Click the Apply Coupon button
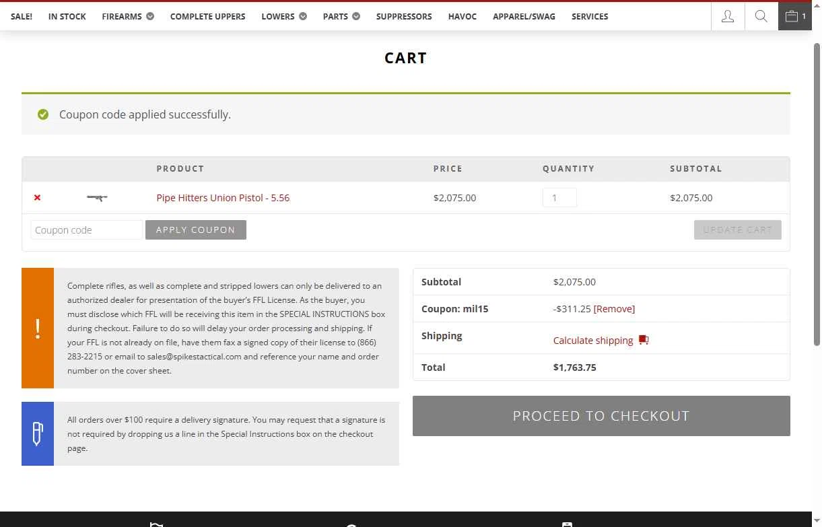Screen dimensions: 822x527 tap(196, 230)
